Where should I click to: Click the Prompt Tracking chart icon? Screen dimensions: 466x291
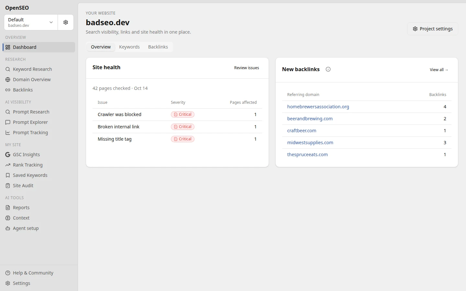coord(8,133)
